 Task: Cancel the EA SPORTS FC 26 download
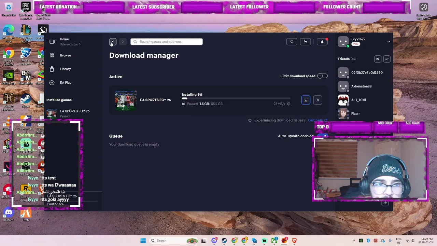(318, 100)
